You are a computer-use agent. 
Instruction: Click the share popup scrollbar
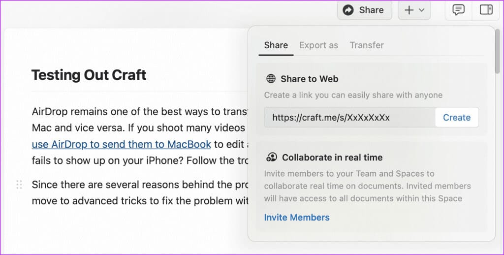[x=498, y=53]
